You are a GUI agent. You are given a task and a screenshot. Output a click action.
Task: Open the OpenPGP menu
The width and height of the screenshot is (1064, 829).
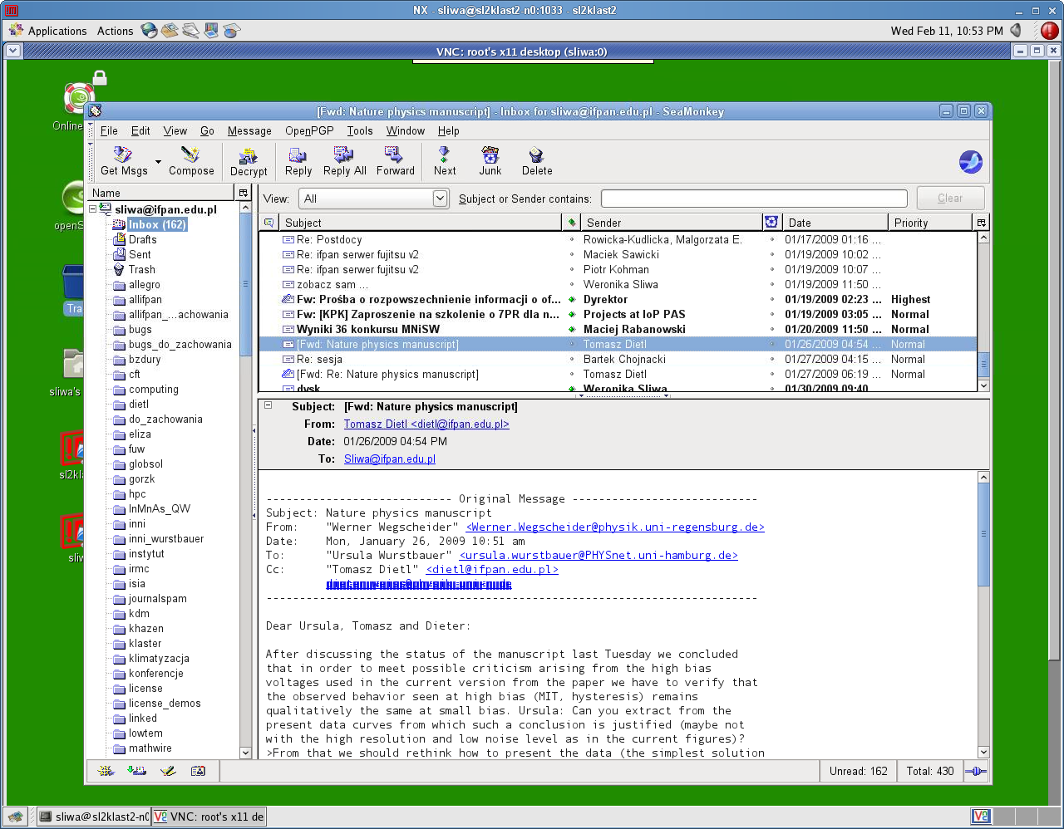pyautogui.click(x=309, y=131)
